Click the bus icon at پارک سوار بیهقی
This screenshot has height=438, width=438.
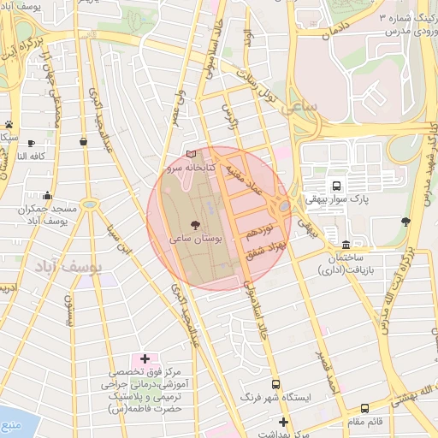coord(336,186)
